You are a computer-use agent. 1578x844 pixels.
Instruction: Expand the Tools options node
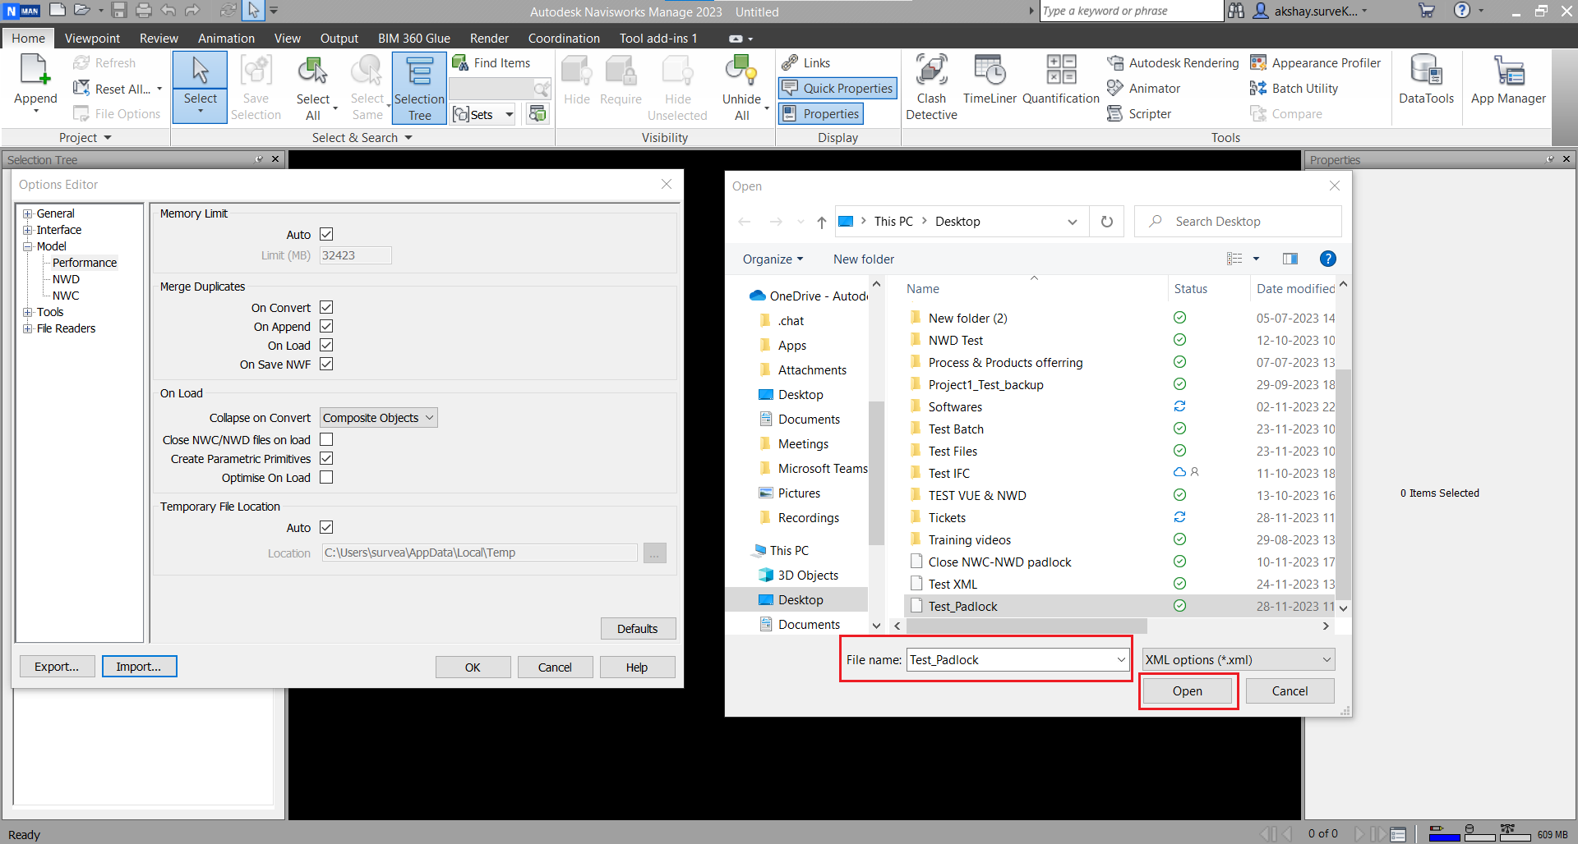[27, 312]
